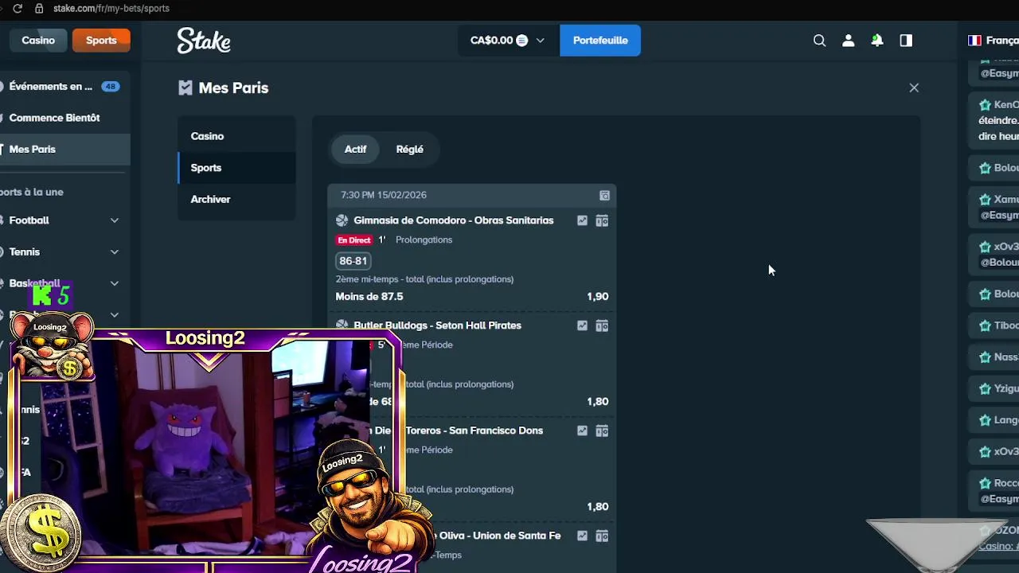The image size is (1019, 573).
Task: Click the 48 live events count badge
Action: (x=110, y=87)
